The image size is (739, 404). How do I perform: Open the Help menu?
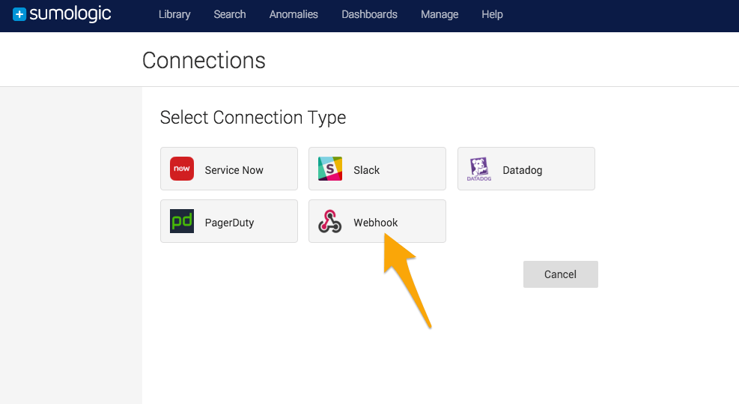(x=492, y=15)
